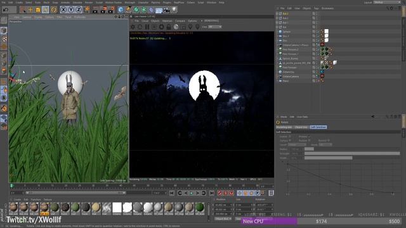Open Live Viewer Materials menu
The height and width of the screenshot is (228, 406).
(167, 21)
